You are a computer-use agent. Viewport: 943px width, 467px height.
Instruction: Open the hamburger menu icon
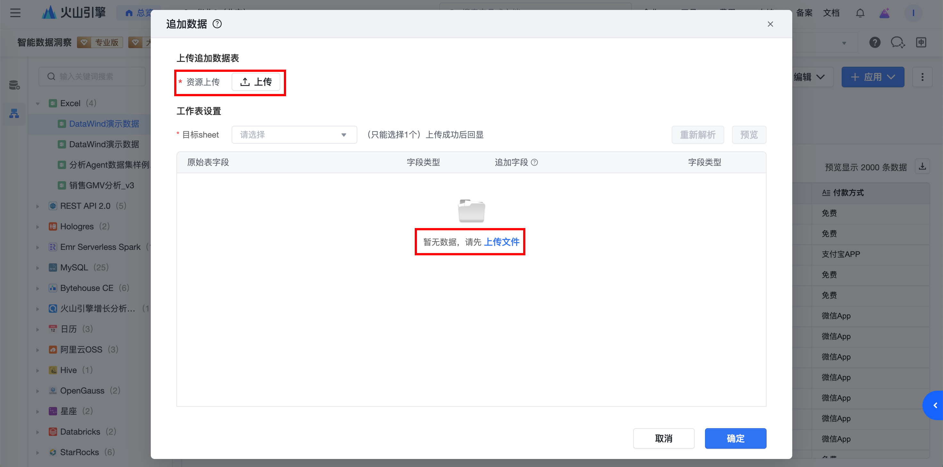coord(15,13)
